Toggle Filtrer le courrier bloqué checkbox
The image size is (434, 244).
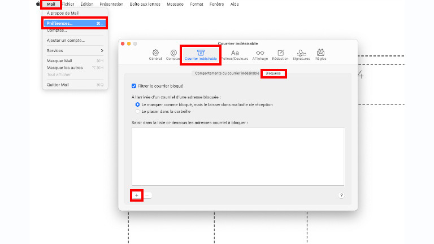coord(134,86)
